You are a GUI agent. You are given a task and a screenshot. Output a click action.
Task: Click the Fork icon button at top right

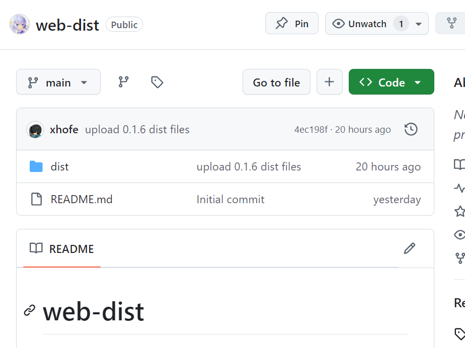[x=451, y=24]
